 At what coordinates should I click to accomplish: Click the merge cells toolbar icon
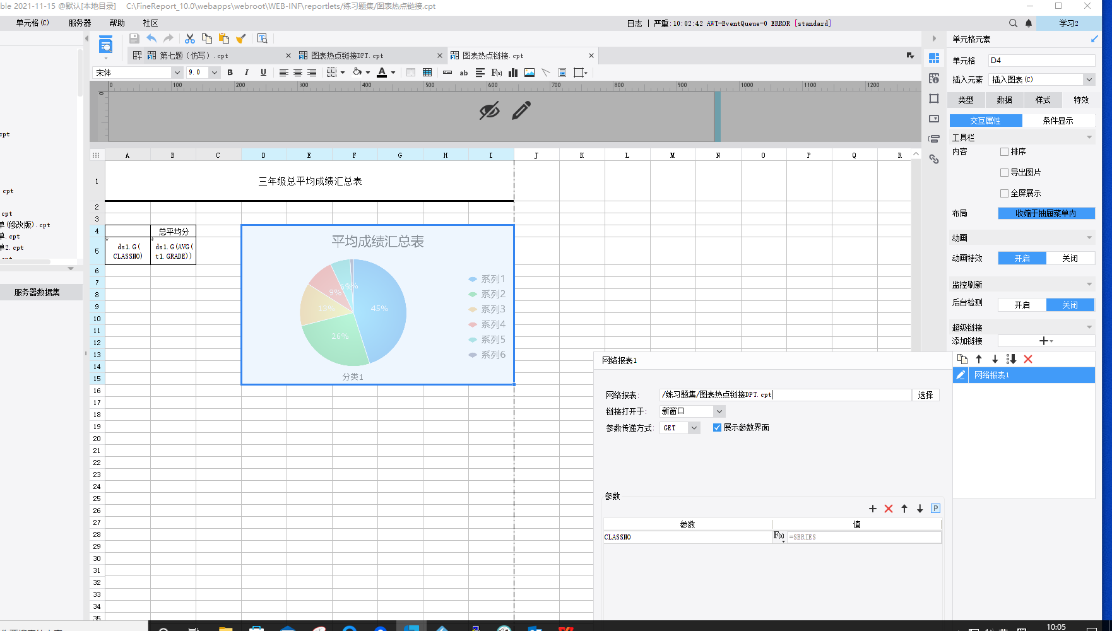click(411, 73)
